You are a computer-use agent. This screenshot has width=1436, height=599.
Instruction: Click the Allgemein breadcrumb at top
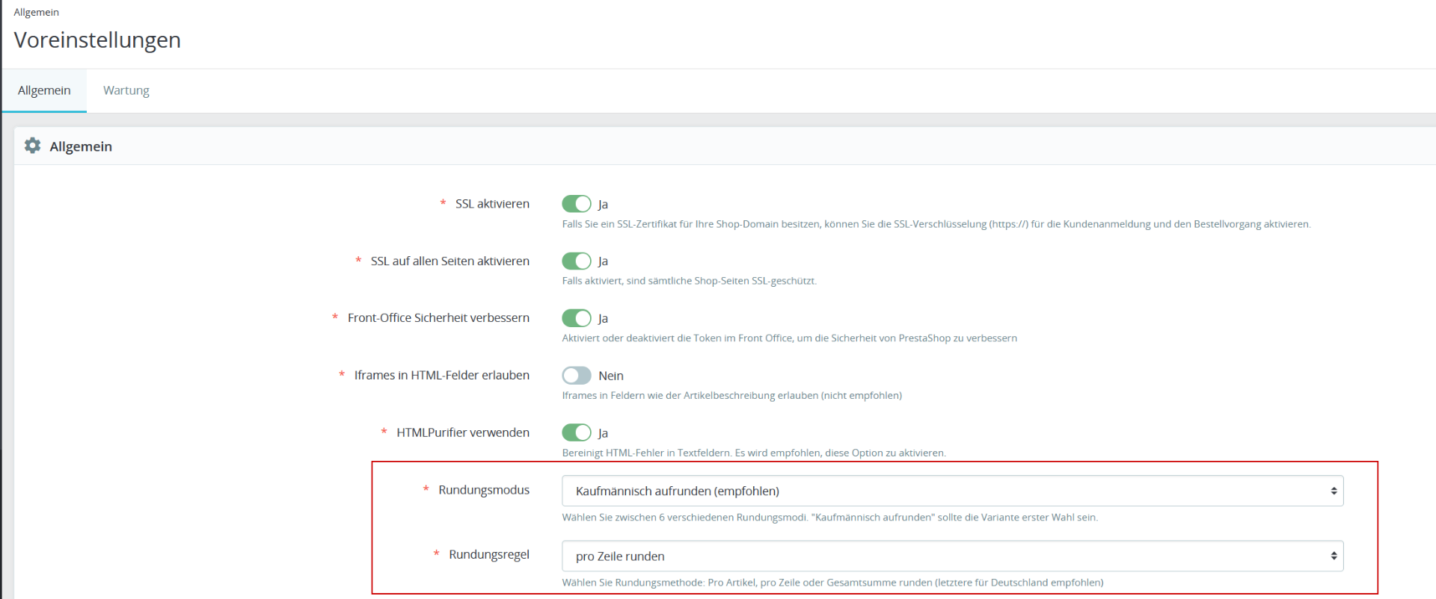[x=36, y=12]
